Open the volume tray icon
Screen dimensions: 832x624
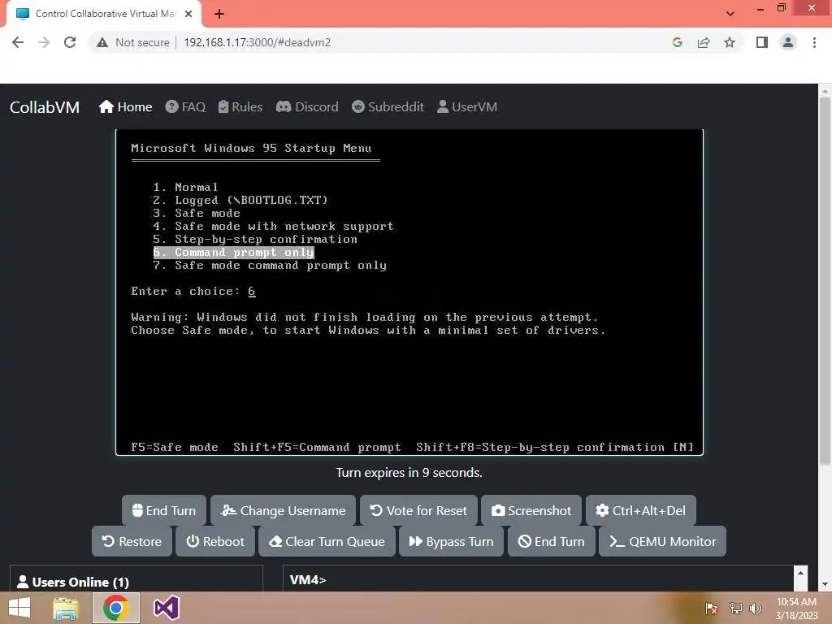coord(755,609)
